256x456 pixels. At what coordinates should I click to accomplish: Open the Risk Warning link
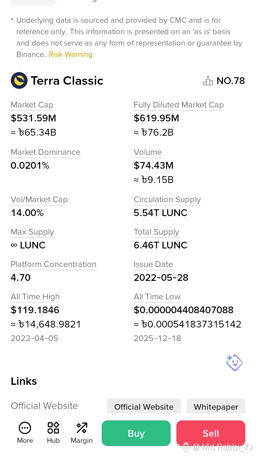click(x=70, y=54)
